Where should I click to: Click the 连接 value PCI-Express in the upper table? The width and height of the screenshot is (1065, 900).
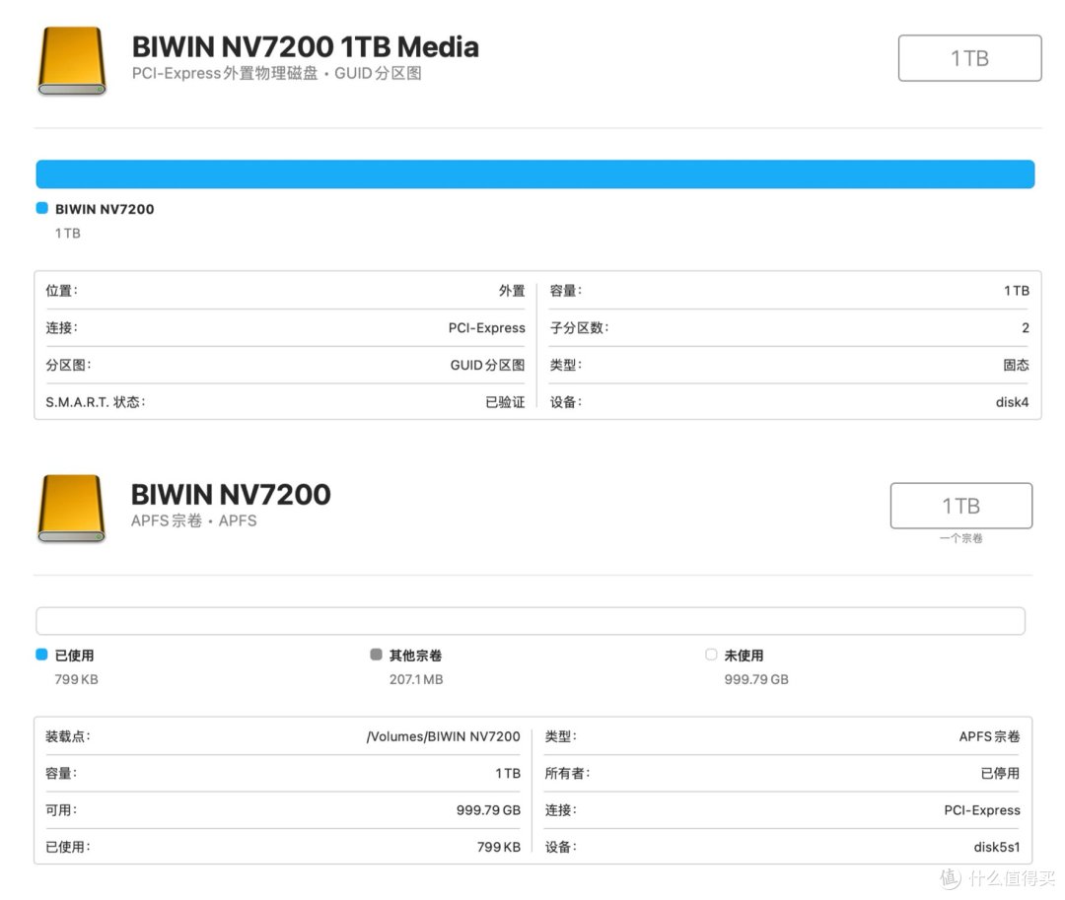click(x=486, y=328)
